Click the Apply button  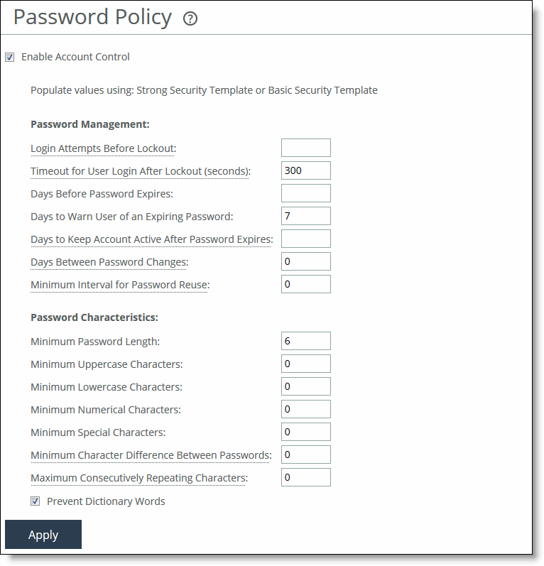tap(43, 535)
